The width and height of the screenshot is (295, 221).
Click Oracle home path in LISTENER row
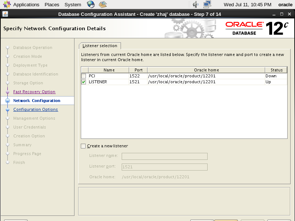[206, 82]
